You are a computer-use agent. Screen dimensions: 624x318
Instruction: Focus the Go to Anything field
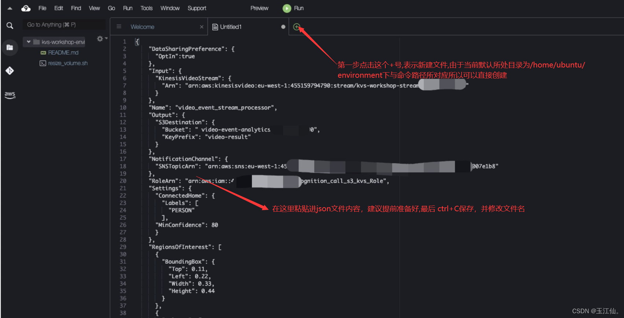click(x=64, y=25)
